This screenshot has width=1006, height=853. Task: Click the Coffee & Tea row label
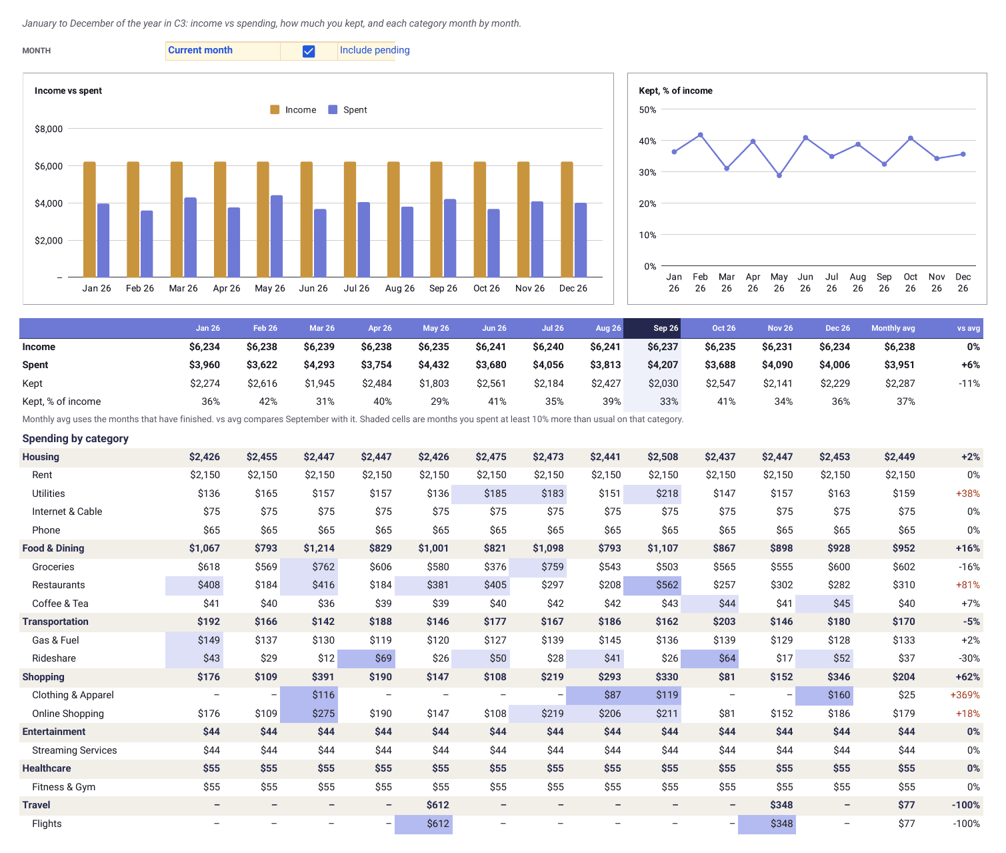60,604
